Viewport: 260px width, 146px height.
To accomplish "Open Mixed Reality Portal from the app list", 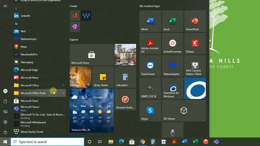I will pyautogui.click(x=39, y=132).
